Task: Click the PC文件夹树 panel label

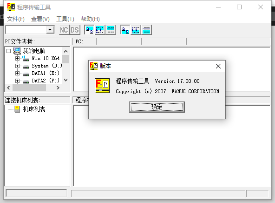Action: click(20, 41)
